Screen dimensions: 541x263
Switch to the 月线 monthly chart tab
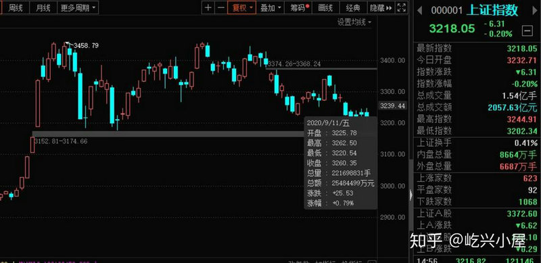click(43, 7)
